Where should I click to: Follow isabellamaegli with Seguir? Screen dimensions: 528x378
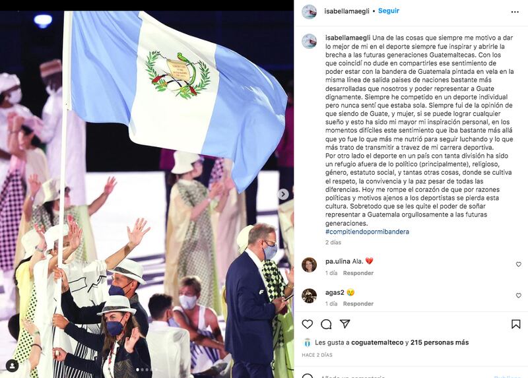pyautogui.click(x=389, y=11)
